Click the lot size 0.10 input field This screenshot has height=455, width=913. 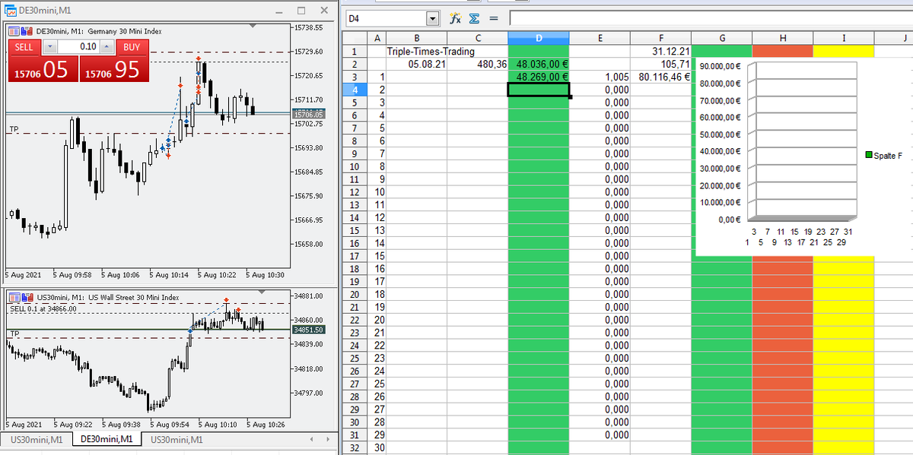(x=78, y=46)
